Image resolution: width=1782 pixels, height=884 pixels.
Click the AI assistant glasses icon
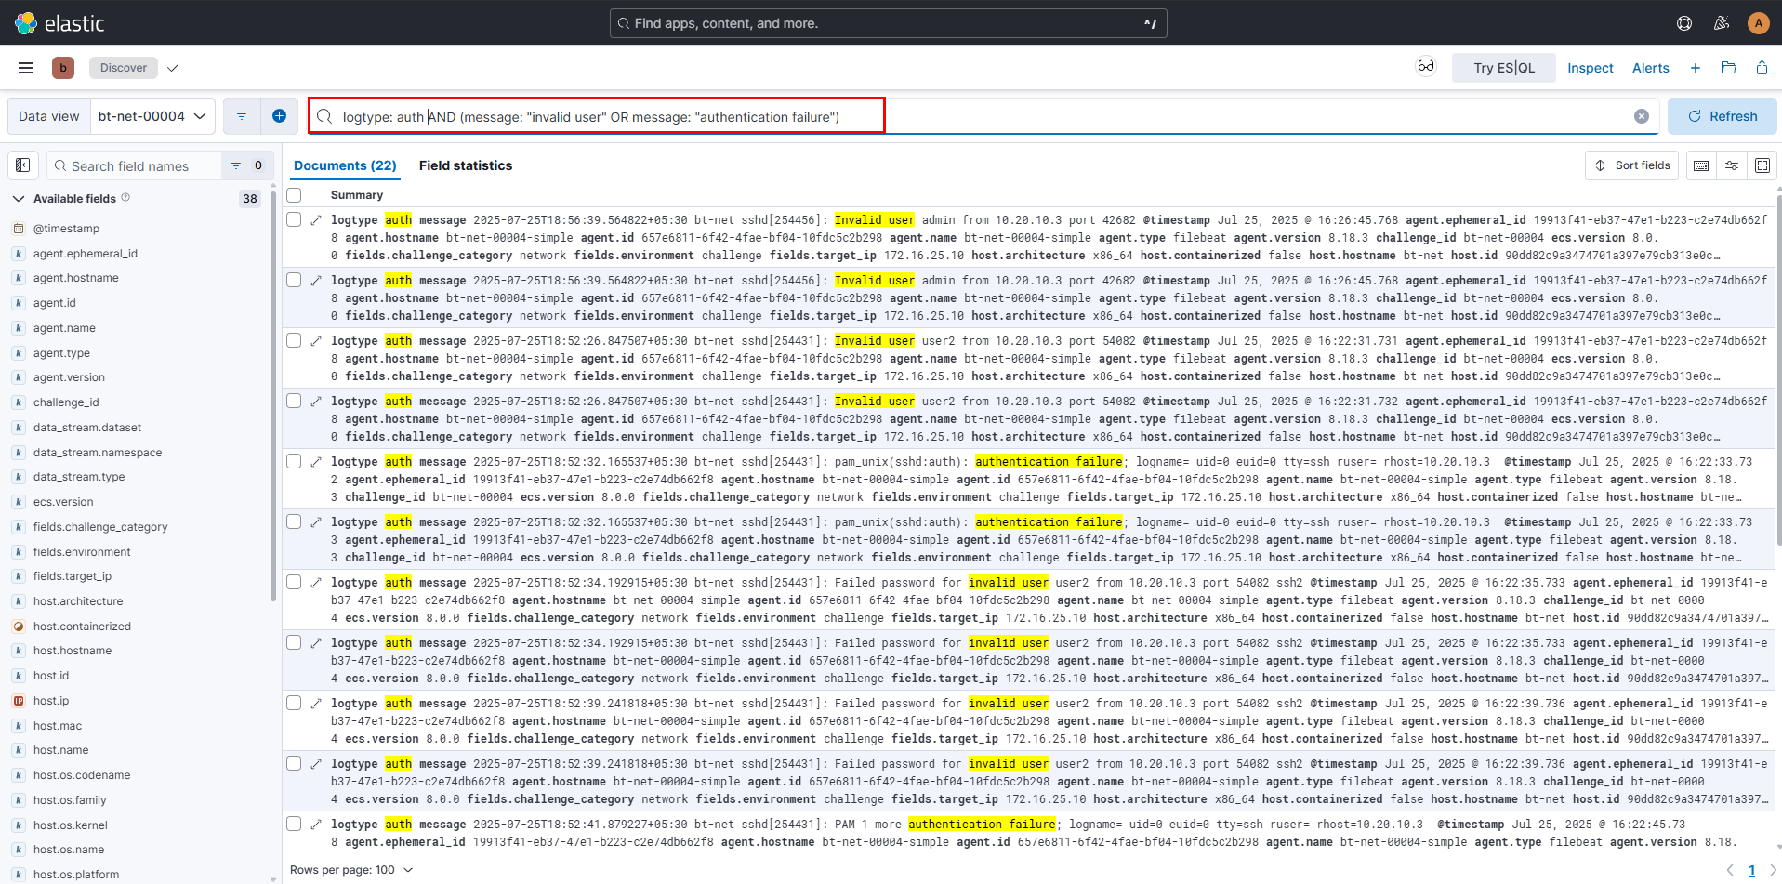coord(1426,66)
